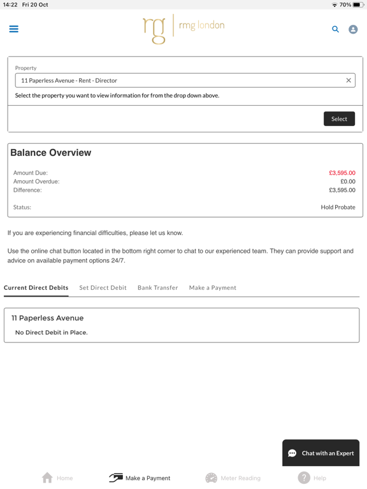Image resolution: width=367 pixels, height=489 pixels.
Task: Open Chat with an Expert
Action: pos(321,453)
